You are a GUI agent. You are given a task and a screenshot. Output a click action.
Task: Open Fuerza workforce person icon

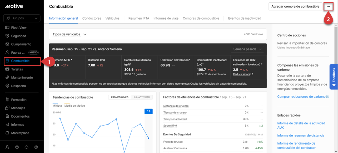[7, 52]
